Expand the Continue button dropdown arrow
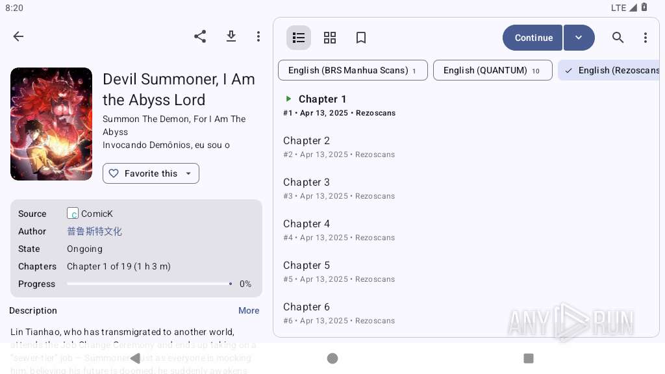This screenshot has height=374, width=665. [x=579, y=38]
